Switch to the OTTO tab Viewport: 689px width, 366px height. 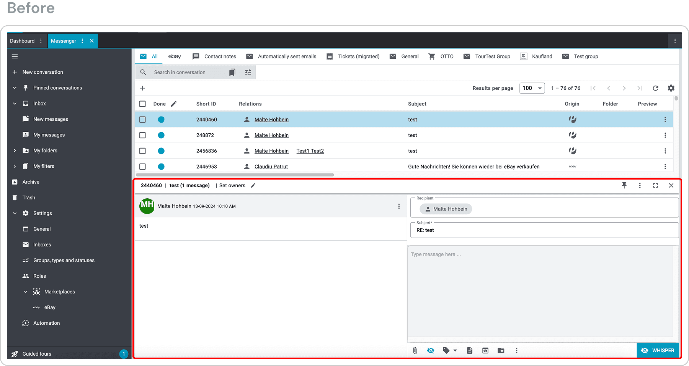(x=441, y=57)
